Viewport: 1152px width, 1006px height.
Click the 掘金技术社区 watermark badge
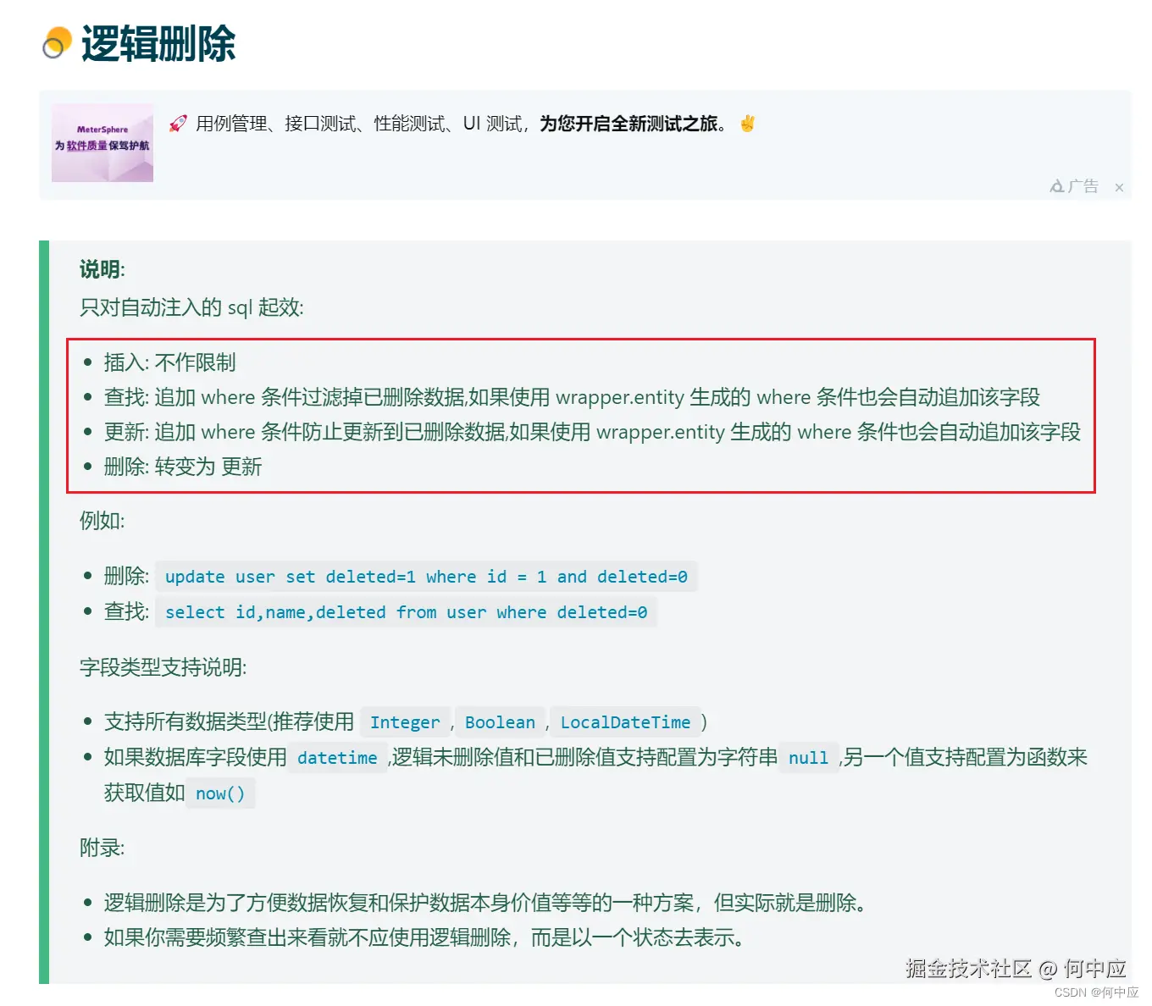1012,970
